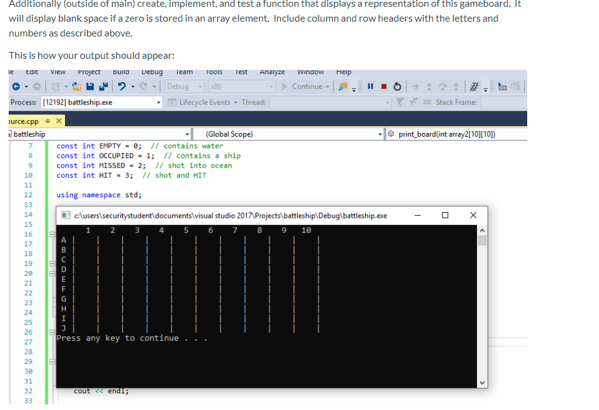The width and height of the screenshot is (599, 410).
Task: Open the Process battleship.exe dropdown
Action: coord(101,102)
